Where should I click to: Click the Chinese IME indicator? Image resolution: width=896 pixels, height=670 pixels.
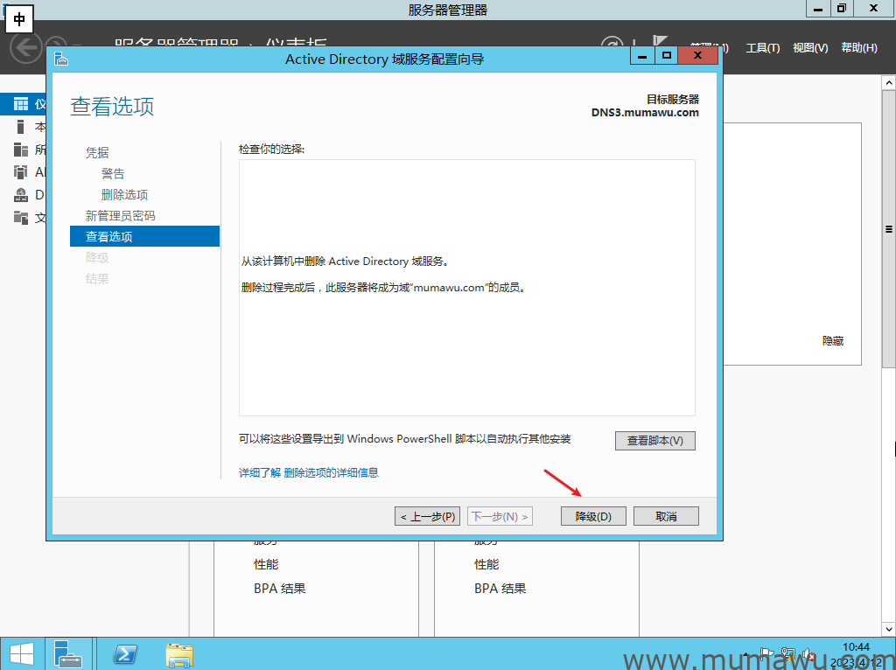click(19, 19)
